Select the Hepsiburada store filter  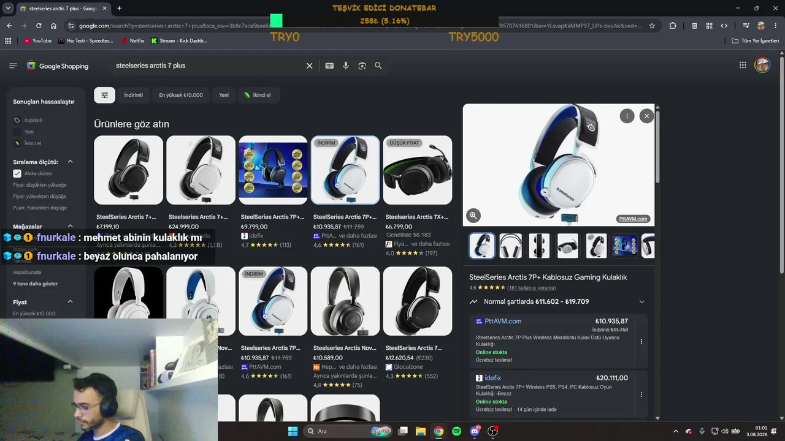(27, 272)
